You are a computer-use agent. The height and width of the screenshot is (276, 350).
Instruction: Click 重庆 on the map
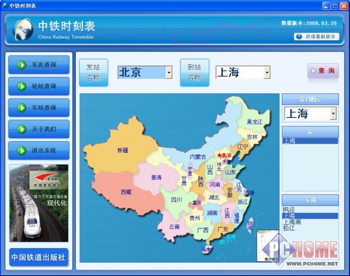coord(197,202)
